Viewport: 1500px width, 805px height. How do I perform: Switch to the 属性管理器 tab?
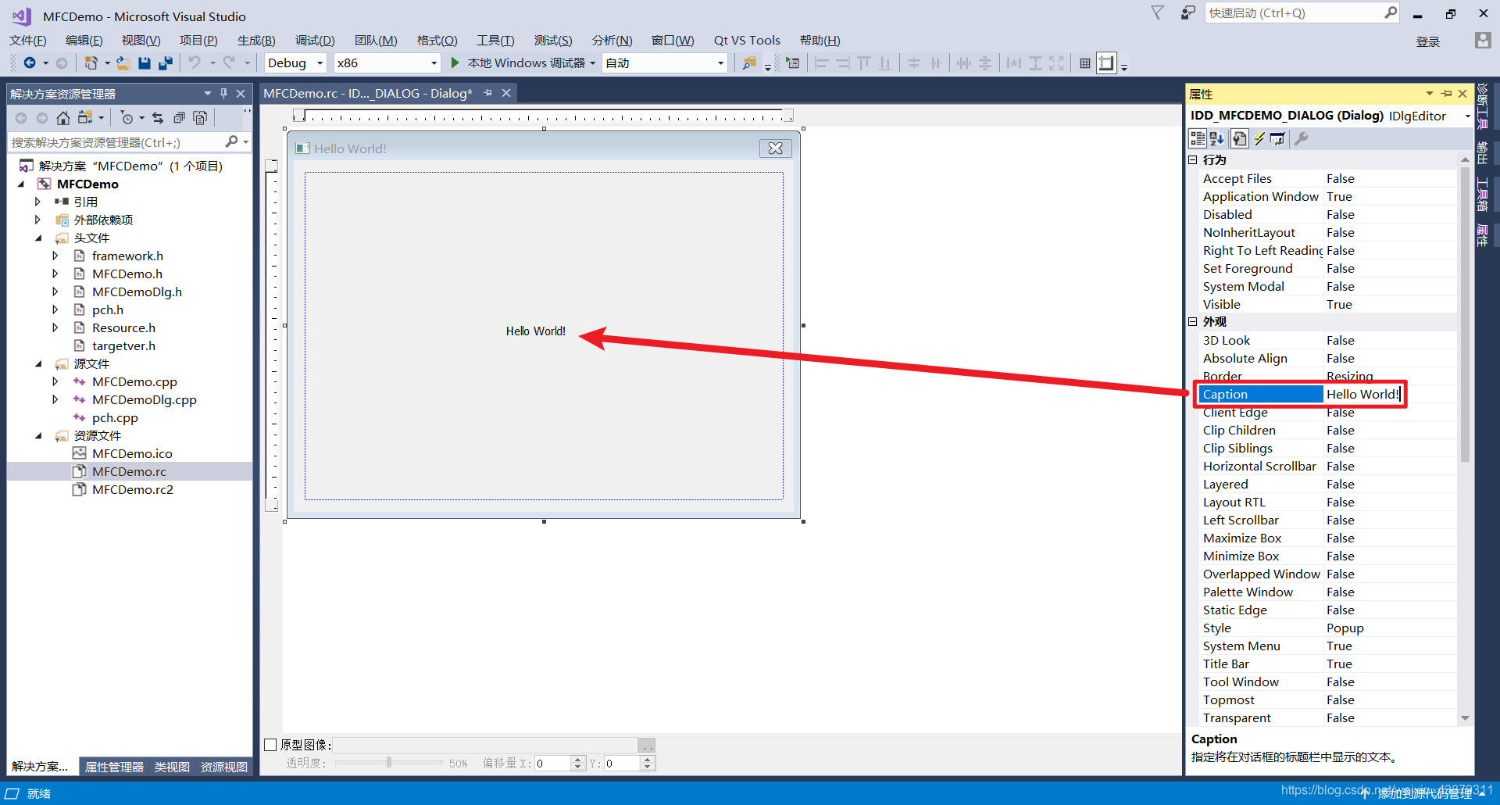[114, 767]
